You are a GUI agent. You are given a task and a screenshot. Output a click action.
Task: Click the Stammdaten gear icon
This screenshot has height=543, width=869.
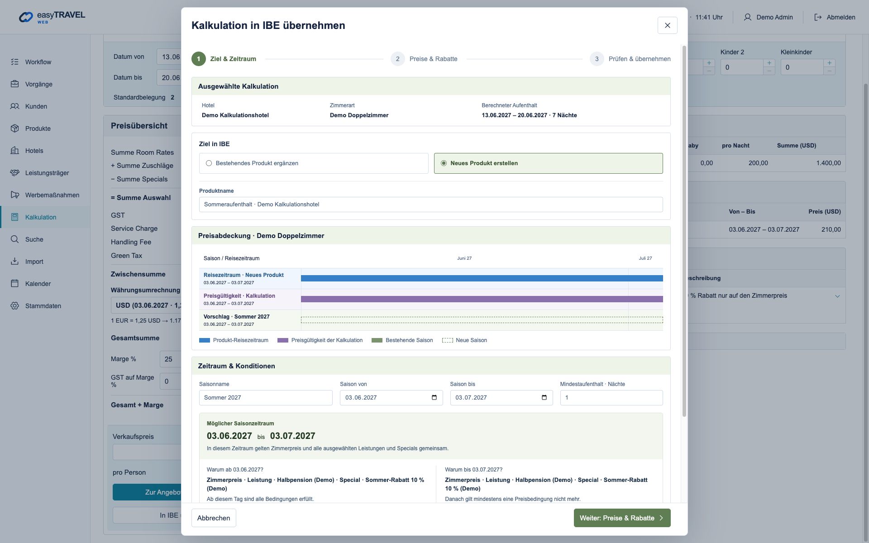coord(14,306)
